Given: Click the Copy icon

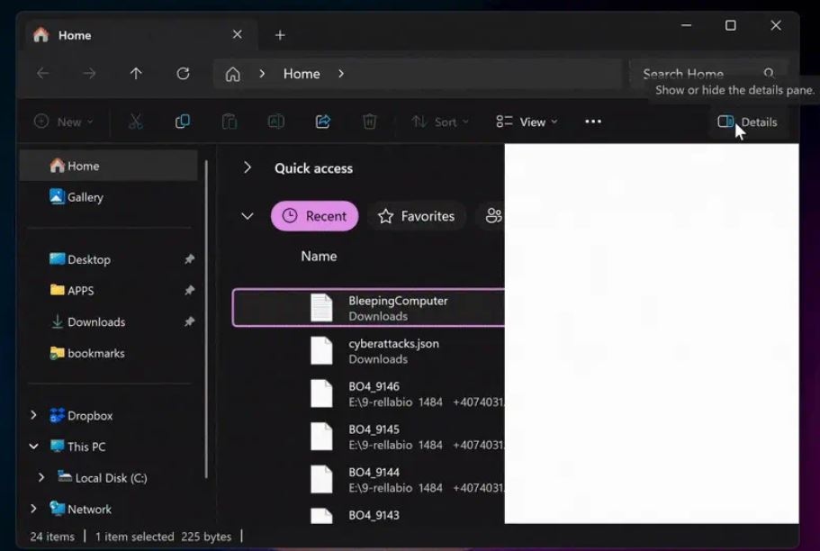Looking at the screenshot, I should (x=183, y=121).
